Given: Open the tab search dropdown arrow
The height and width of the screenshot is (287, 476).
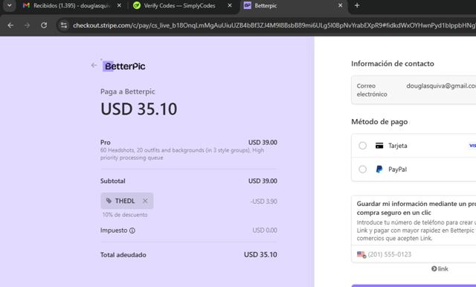Looking at the screenshot, I should [10, 5].
